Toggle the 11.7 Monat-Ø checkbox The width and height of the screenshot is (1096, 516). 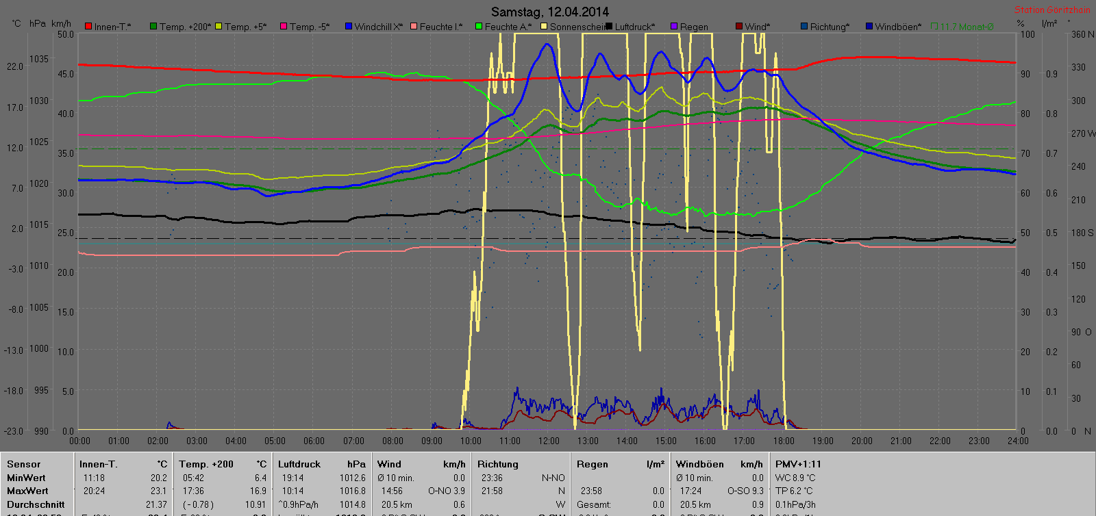coord(935,27)
